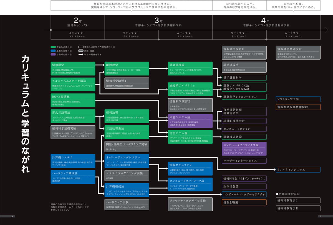333x225 pixels.
Task: Select the リアルタイムシステム box
Action: point(298,169)
